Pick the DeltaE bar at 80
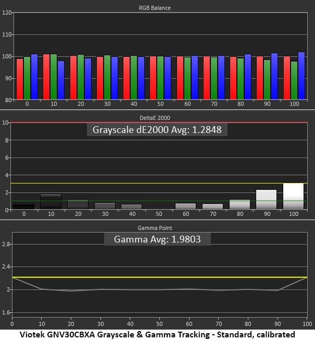 [240, 204]
